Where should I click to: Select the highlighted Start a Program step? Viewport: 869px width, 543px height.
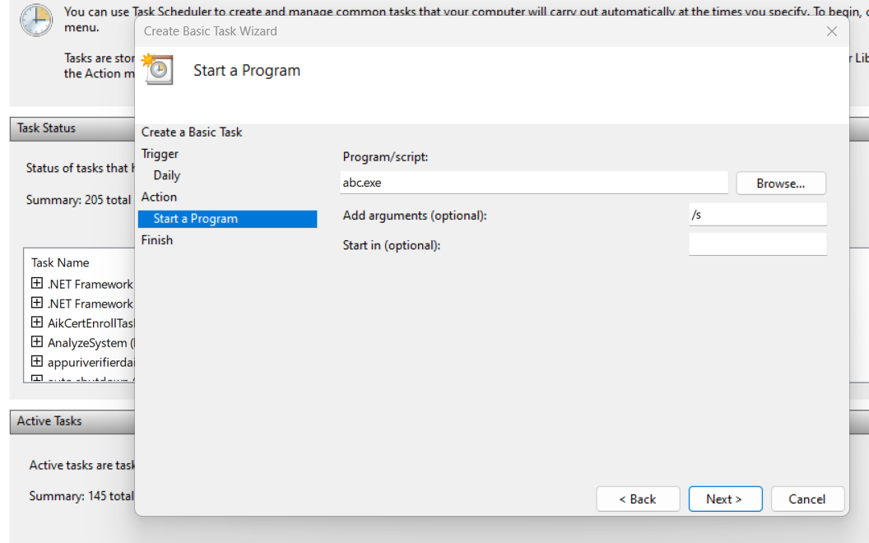pyautogui.click(x=227, y=219)
